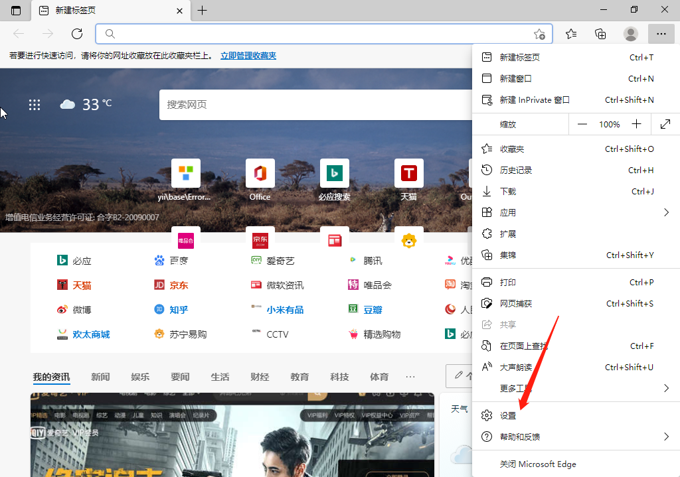Click the Refresh page icon
The height and width of the screenshot is (477, 680).
[x=77, y=34]
